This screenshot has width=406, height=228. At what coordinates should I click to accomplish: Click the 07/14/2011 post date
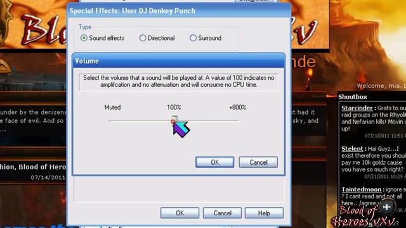click(48, 177)
